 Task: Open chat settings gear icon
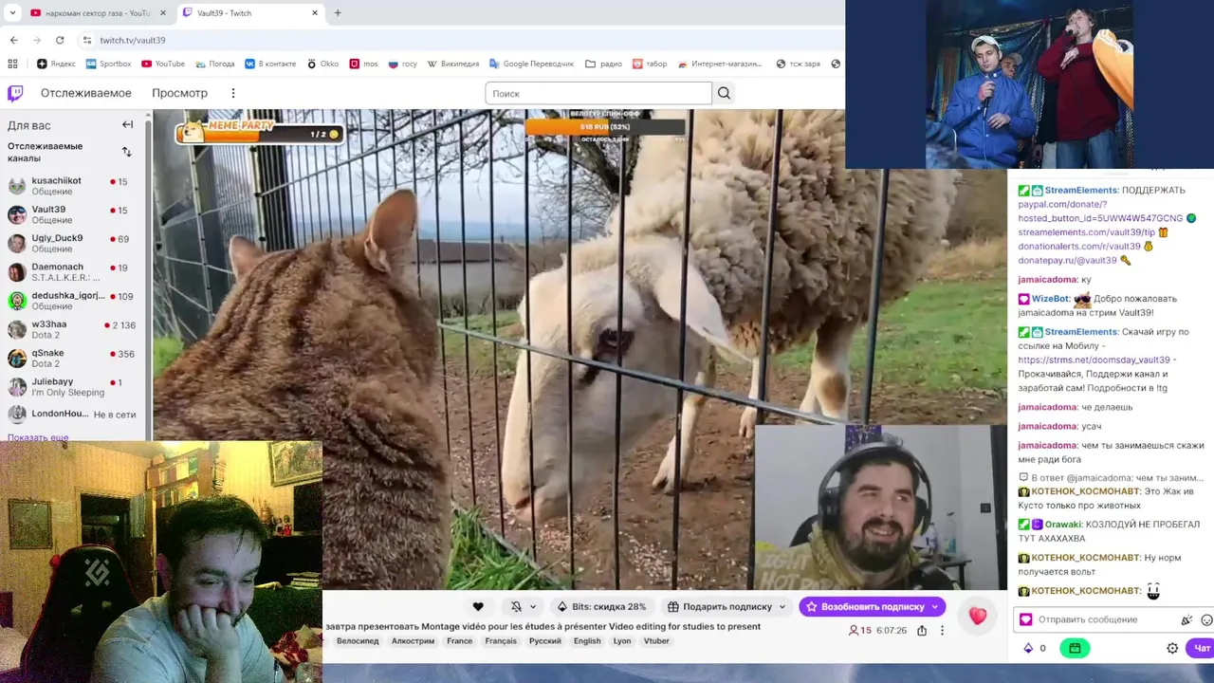[1172, 648]
